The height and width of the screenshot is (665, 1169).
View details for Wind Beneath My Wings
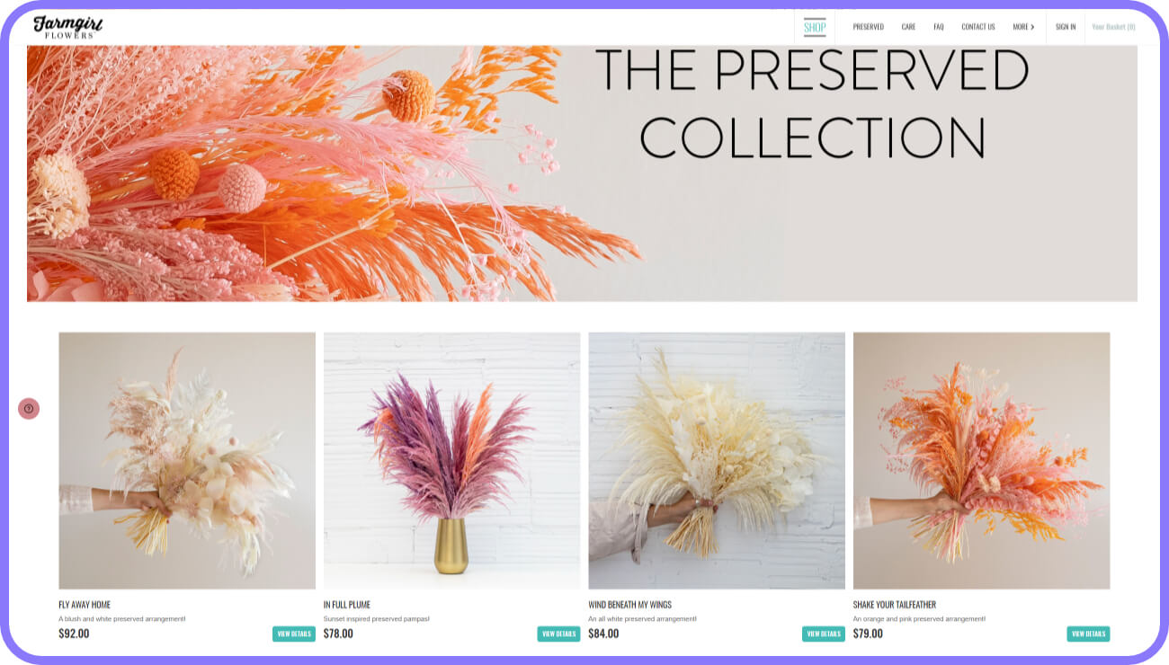824,634
